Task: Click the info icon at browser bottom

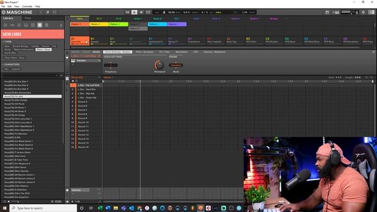Action: pyautogui.click(x=52, y=201)
